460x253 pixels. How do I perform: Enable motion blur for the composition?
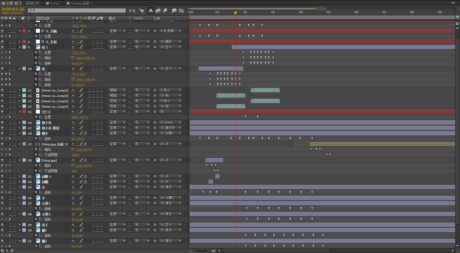(165, 10)
